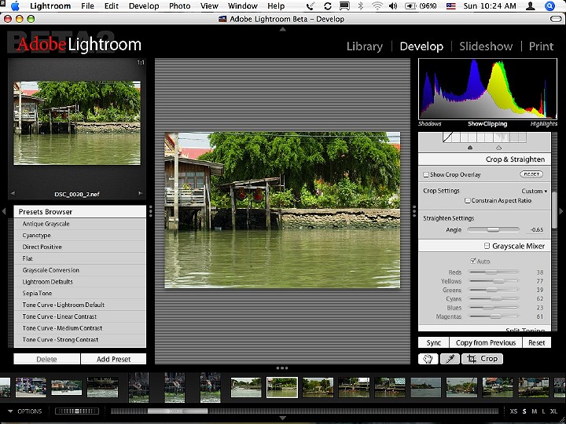Open the Crop Settings Custom dropdown
Screen dimensions: 566x424
coord(535,191)
